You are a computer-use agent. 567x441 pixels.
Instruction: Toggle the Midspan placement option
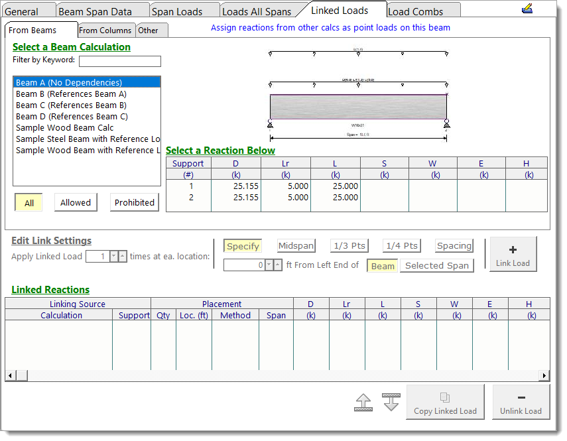pyautogui.click(x=296, y=246)
